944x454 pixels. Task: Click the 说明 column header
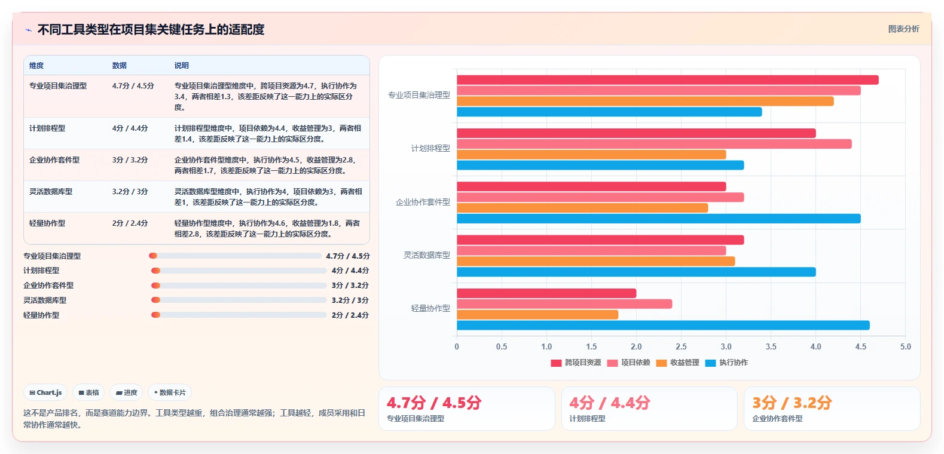pyautogui.click(x=182, y=66)
